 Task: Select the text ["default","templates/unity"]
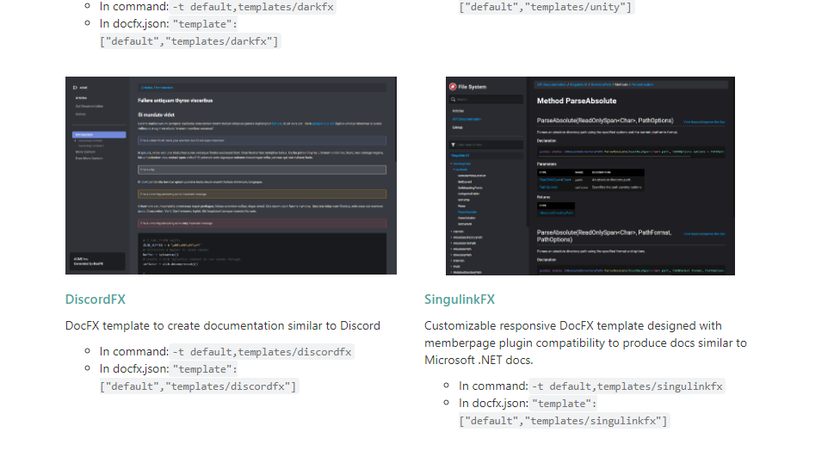tap(545, 7)
